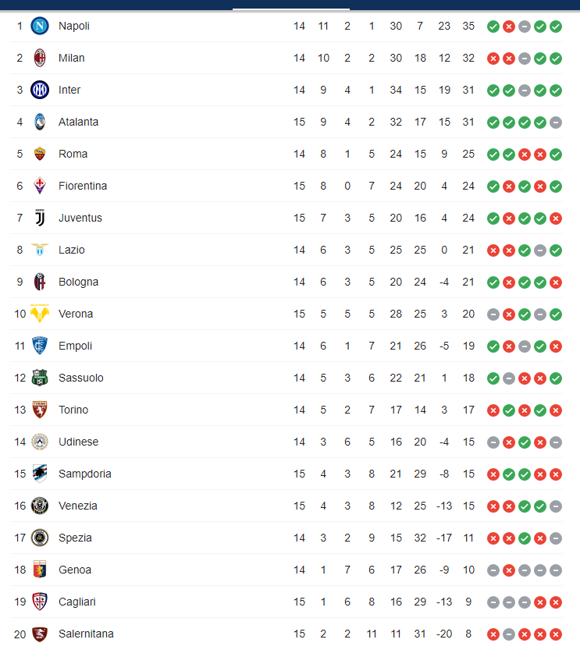Viewport: 580px width, 650px height.
Task: Click the Udinese crest icon
Action: [x=40, y=442]
